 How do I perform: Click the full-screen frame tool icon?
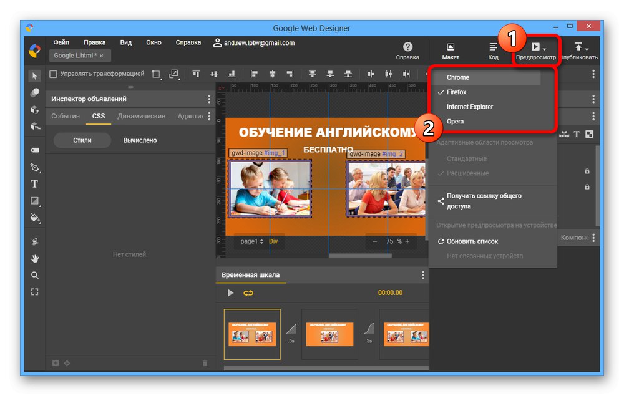[x=34, y=292]
